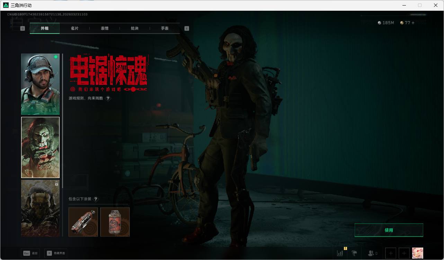Click the 电锯惊魂 skin title logo
The height and width of the screenshot is (260, 444).
point(109,73)
